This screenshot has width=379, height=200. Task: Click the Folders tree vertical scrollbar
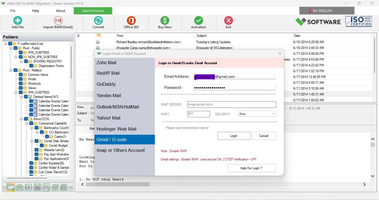(71, 62)
